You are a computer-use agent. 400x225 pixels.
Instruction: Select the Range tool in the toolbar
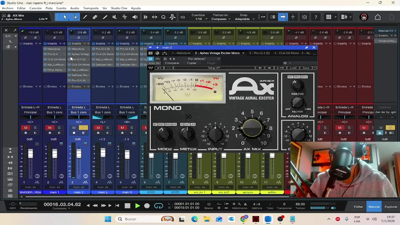(75, 17)
